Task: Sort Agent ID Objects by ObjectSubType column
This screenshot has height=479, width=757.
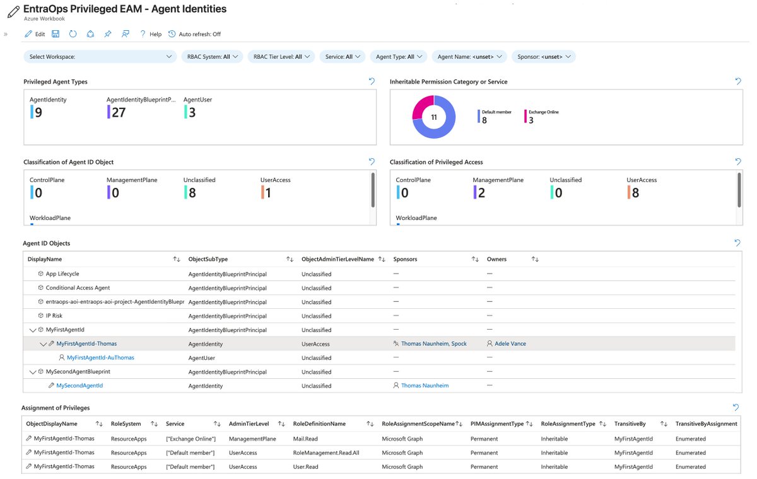Action: pos(290,259)
